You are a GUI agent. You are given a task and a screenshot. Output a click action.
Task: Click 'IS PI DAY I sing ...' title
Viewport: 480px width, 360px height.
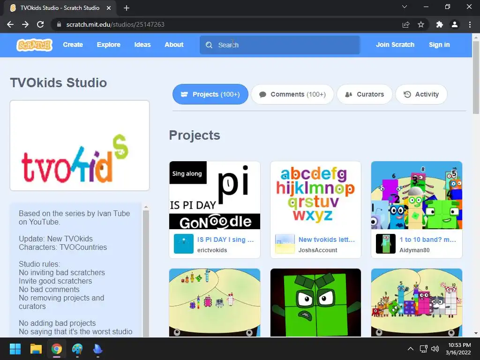[x=225, y=240]
